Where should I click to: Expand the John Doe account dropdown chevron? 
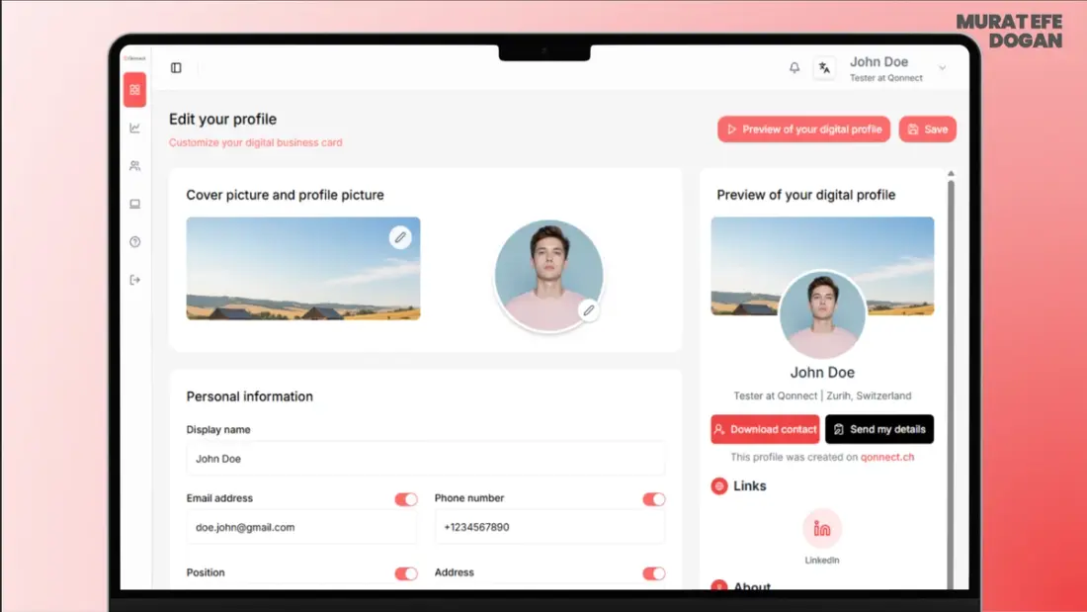(x=942, y=68)
